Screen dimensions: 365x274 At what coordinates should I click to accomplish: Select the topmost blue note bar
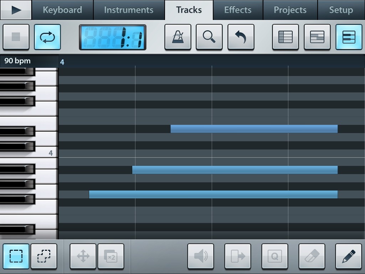click(x=254, y=129)
